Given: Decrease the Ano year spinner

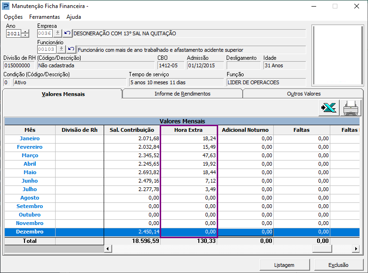Looking at the screenshot, I should [25, 35].
